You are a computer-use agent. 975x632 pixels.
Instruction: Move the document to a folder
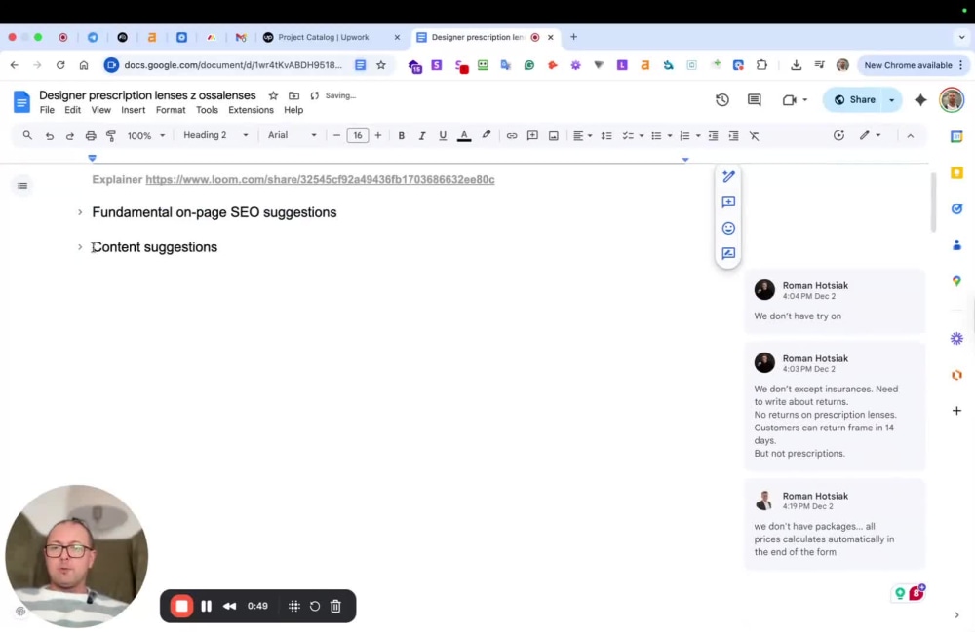[293, 95]
